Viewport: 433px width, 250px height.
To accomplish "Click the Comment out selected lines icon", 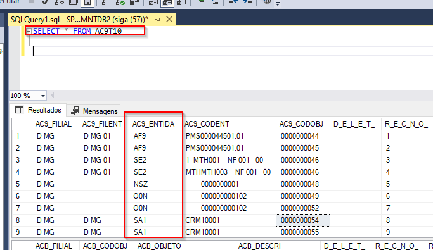I will (x=201, y=2).
